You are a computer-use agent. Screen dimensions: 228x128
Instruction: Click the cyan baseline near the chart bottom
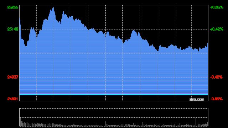(x=114, y=95)
